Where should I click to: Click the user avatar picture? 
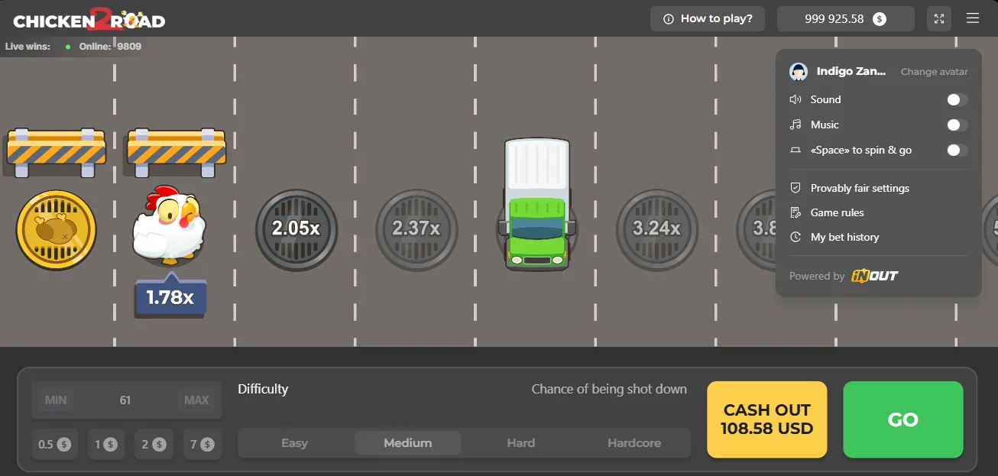(799, 72)
